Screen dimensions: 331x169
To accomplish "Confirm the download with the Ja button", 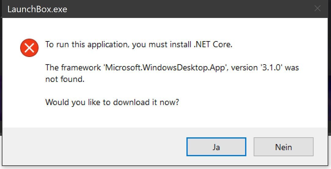I will click(x=216, y=147).
